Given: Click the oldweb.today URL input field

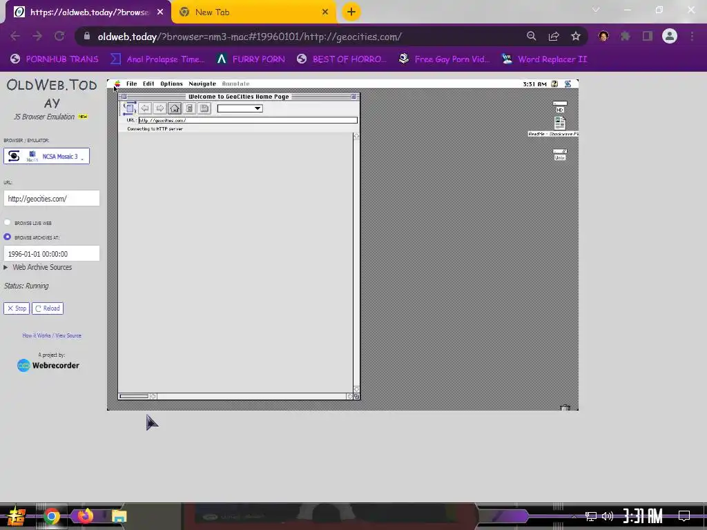Looking at the screenshot, I should [x=51, y=198].
